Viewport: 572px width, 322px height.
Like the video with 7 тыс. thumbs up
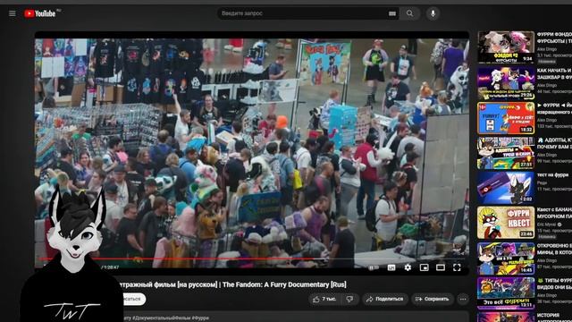coord(324,299)
